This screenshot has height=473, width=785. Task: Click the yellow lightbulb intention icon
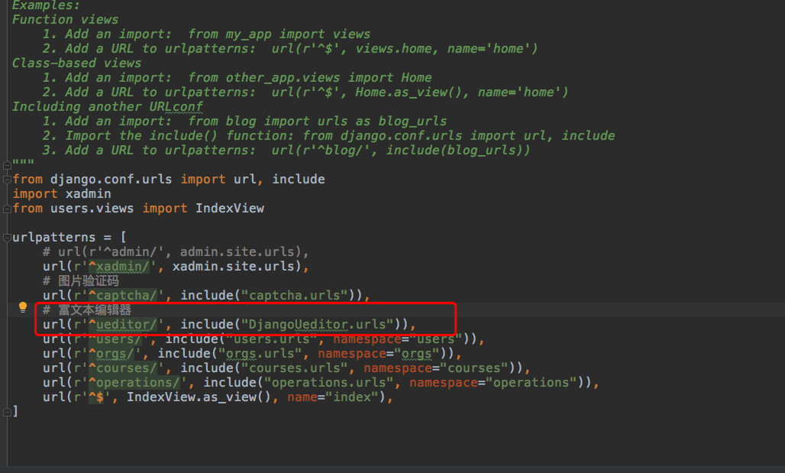click(23, 308)
